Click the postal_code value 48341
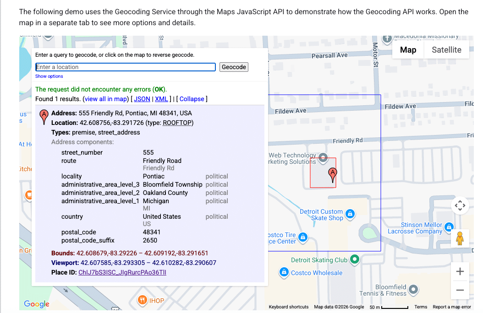Image resolution: width=483 pixels, height=313 pixels. (x=152, y=232)
